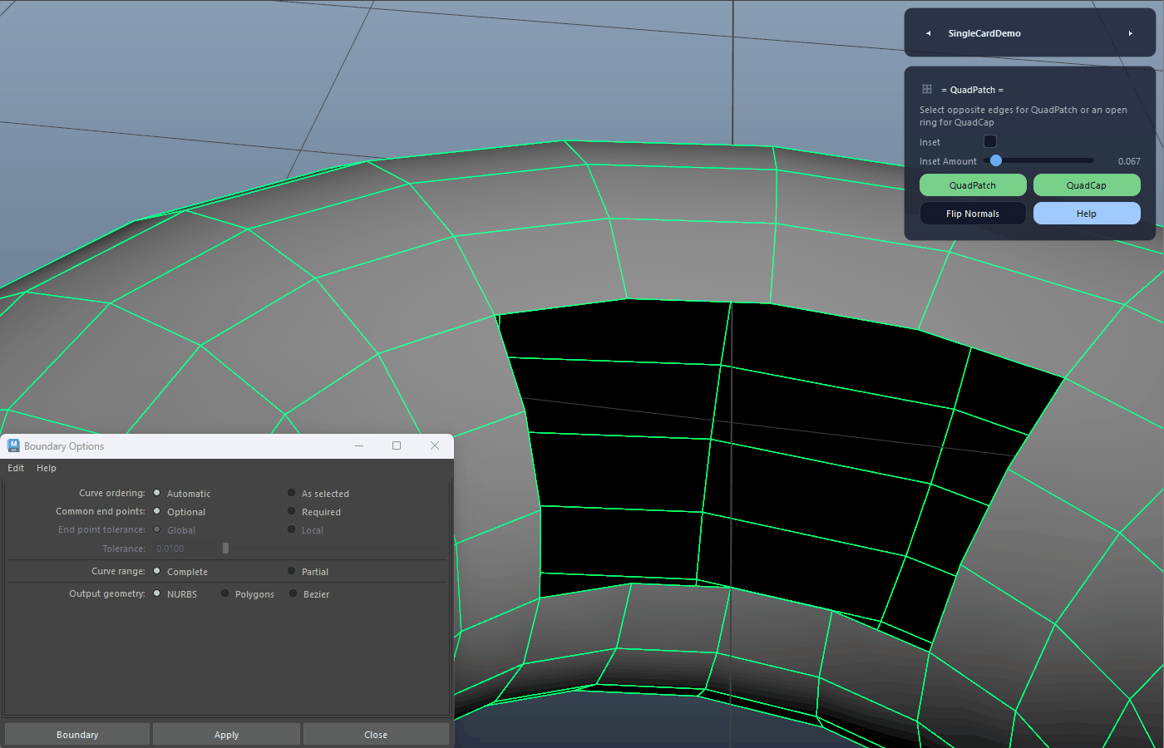
Task: Click the Tolerance slider handle
Action: [x=225, y=549]
